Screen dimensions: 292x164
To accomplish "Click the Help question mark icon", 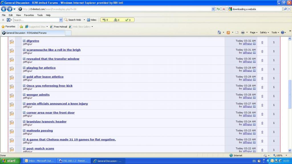I will pos(282,32).
